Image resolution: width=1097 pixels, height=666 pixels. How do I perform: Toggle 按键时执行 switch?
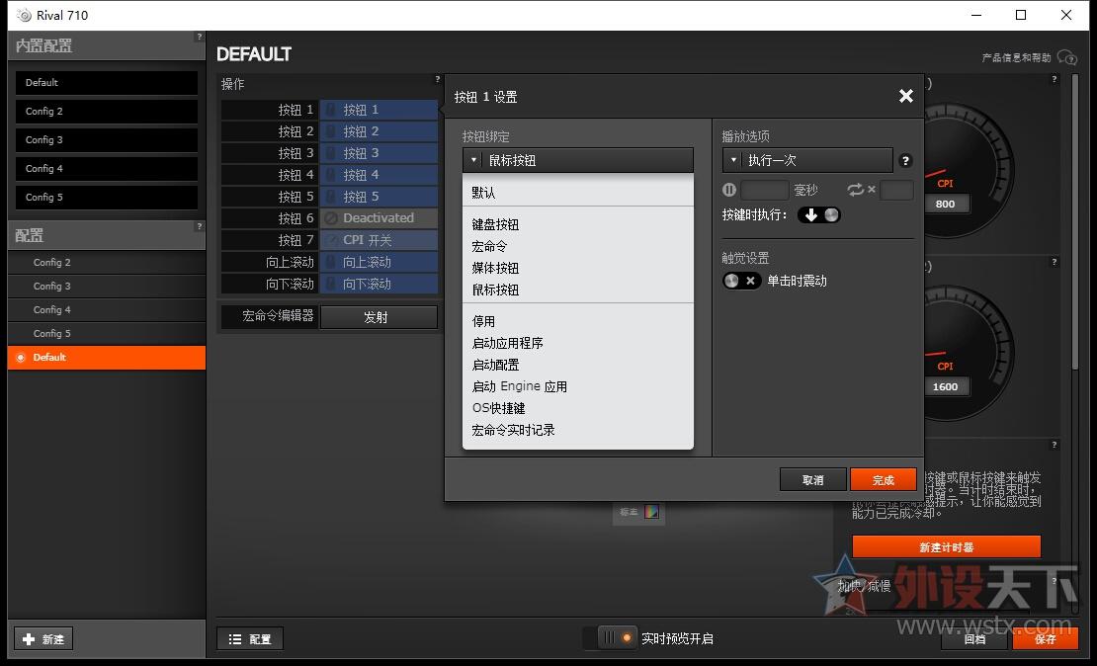coord(819,214)
